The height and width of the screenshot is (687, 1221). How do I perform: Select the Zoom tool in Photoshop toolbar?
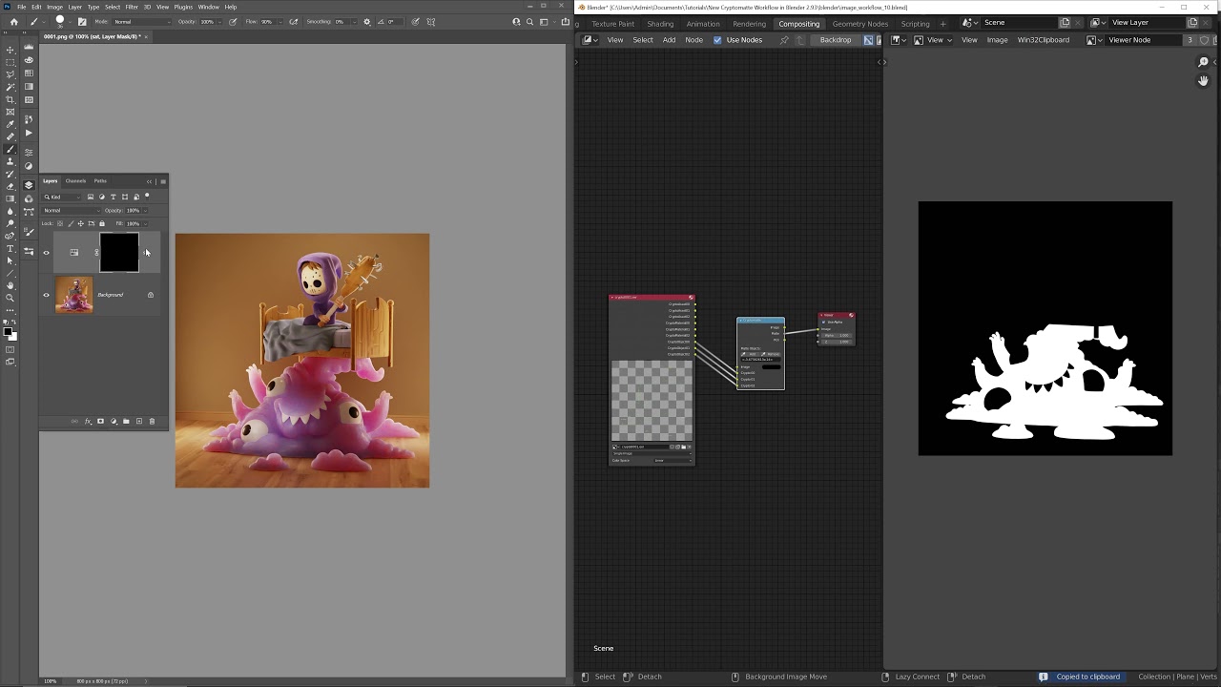tap(10, 298)
